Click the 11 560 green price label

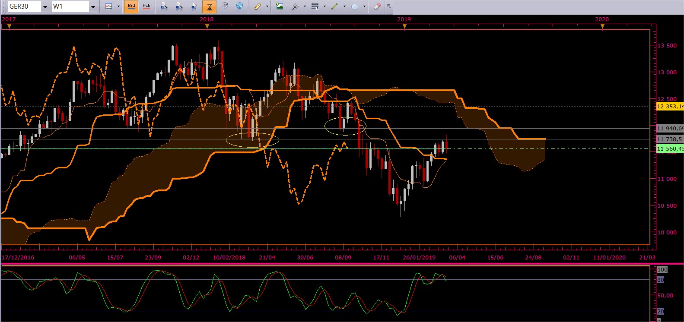(x=670, y=148)
